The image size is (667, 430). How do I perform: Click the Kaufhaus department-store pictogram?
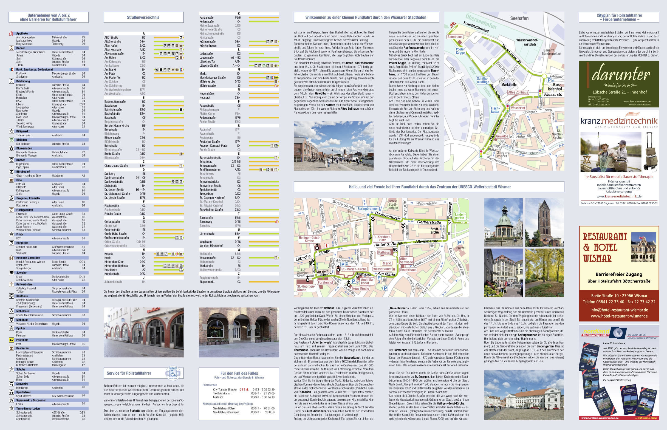click(11, 296)
